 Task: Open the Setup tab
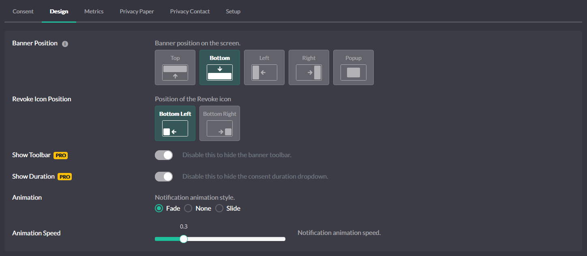click(x=233, y=11)
